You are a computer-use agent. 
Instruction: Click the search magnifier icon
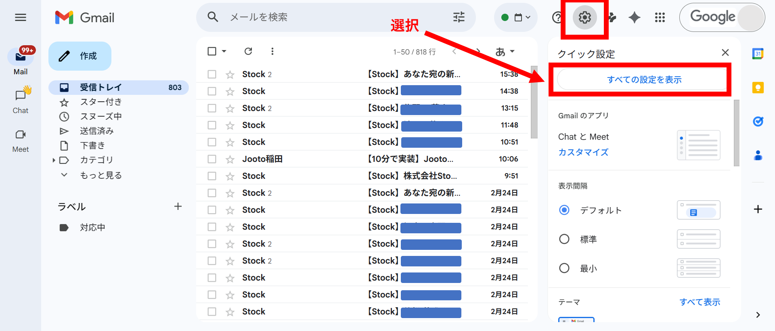click(x=213, y=17)
